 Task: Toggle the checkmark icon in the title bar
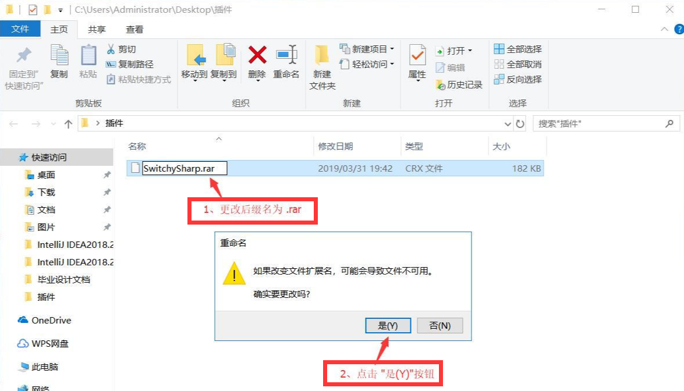(33, 9)
